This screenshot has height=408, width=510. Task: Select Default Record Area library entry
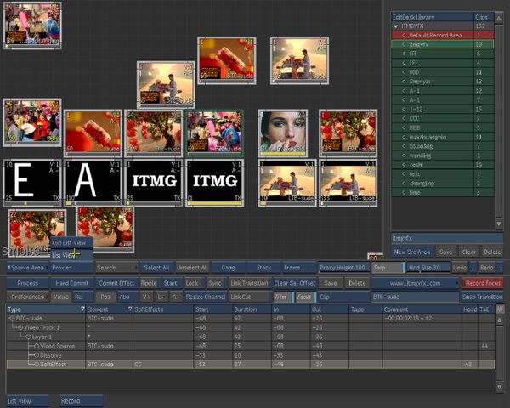click(x=438, y=35)
